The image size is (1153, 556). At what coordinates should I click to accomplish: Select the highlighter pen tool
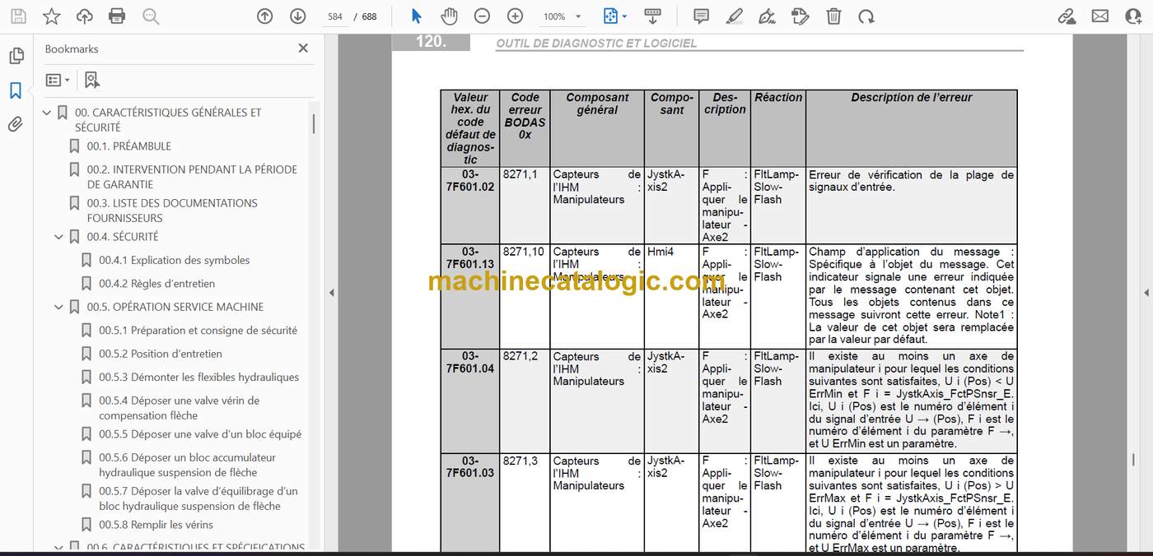(735, 16)
